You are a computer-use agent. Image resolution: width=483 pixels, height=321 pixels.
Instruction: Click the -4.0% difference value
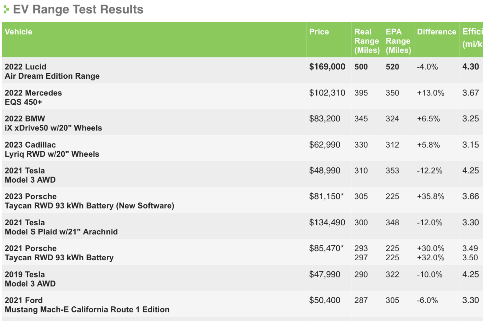coord(428,67)
